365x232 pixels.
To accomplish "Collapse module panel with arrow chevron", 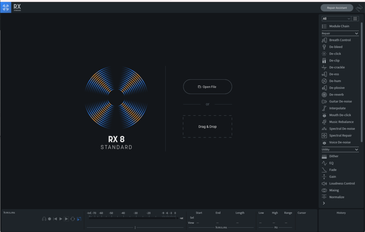I will coord(324,204).
